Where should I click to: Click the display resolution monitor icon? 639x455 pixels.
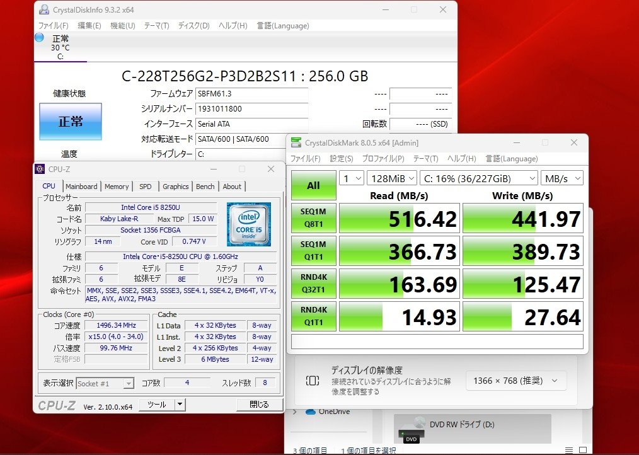(312, 381)
